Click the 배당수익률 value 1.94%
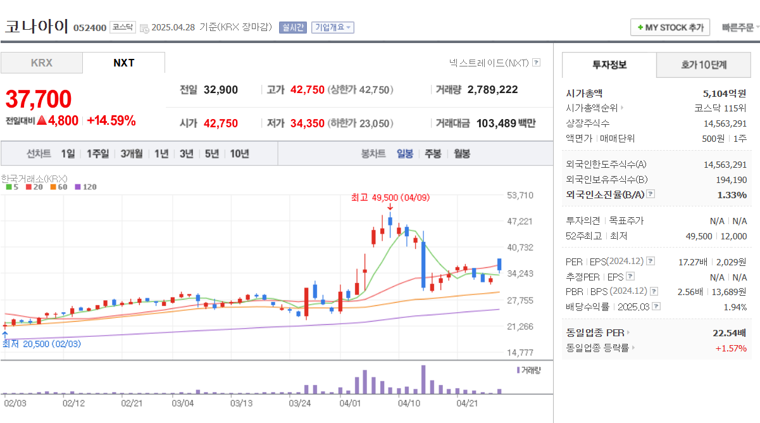This screenshot has height=423, width=760. point(735,306)
